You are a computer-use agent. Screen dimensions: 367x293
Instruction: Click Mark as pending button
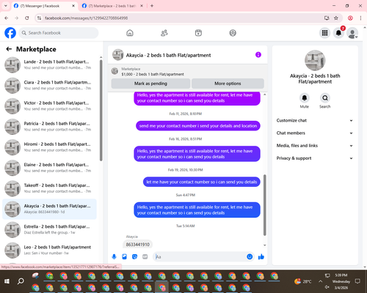(x=150, y=84)
